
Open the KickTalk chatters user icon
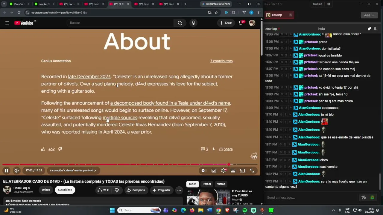(x=375, y=29)
